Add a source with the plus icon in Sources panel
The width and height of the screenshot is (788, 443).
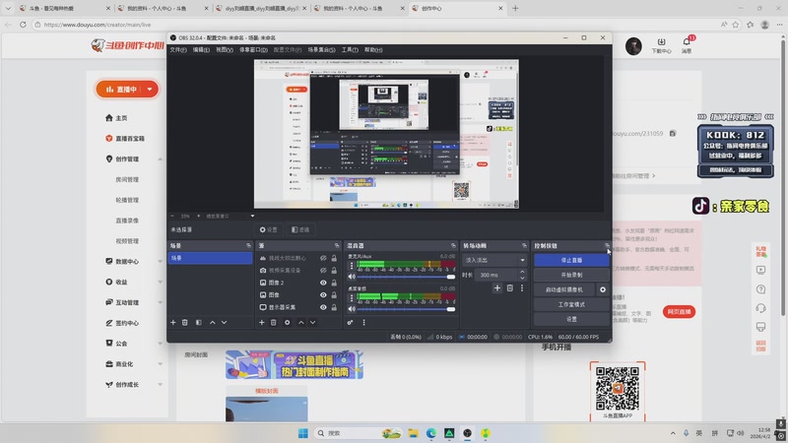[261, 323]
